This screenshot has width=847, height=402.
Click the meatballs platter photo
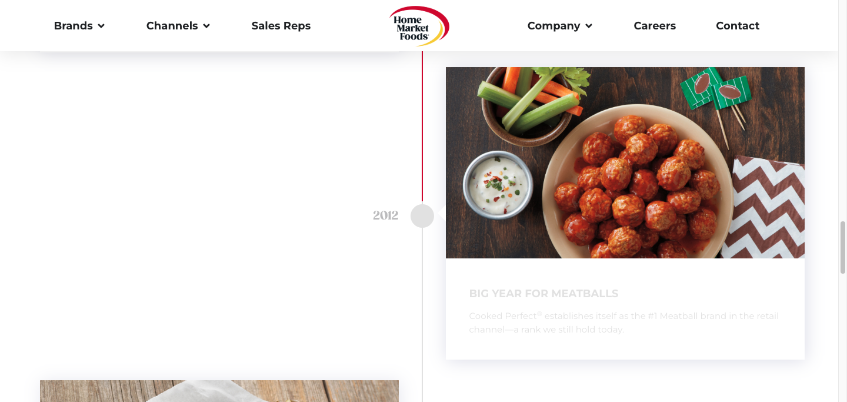pos(625,162)
